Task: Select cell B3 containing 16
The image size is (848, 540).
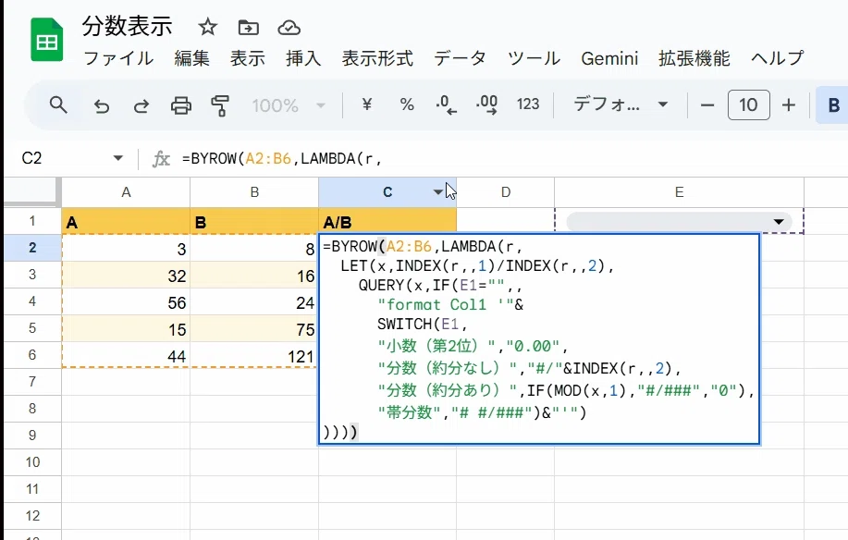Action: (x=254, y=276)
